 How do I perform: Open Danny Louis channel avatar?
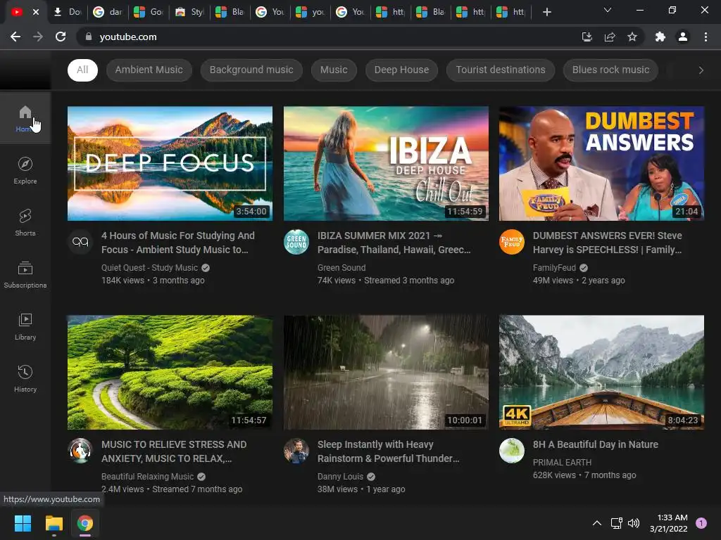296,451
